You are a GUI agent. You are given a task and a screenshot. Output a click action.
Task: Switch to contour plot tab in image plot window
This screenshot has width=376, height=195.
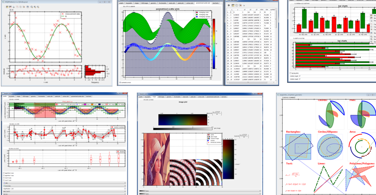coord(201,97)
